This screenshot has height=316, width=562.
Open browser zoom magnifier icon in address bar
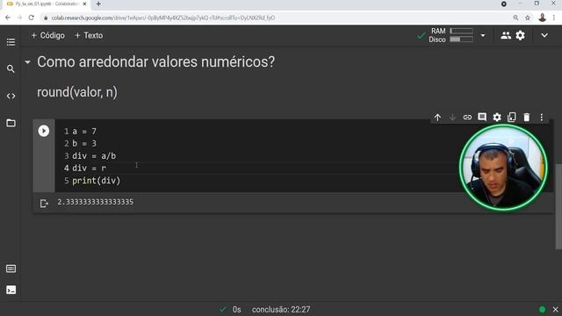[x=515, y=18]
